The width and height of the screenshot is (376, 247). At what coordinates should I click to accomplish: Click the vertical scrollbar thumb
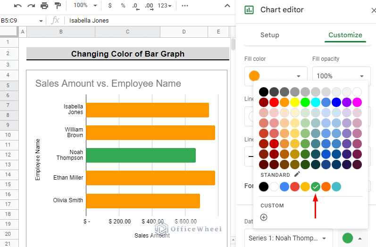point(233,44)
